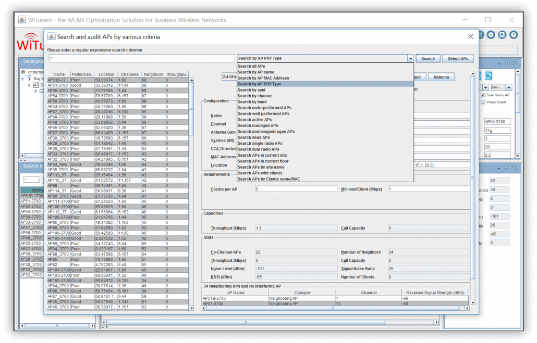The width and height of the screenshot is (537, 343).
Task: Edit the Min load/Client (Mbps) field
Action: pos(429,189)
